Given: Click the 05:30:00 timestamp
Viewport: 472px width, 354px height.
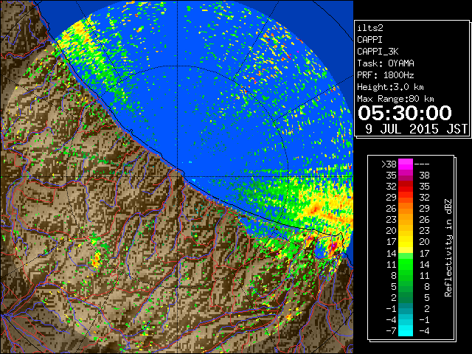Looking at the screenshot, I should point(405,113).
